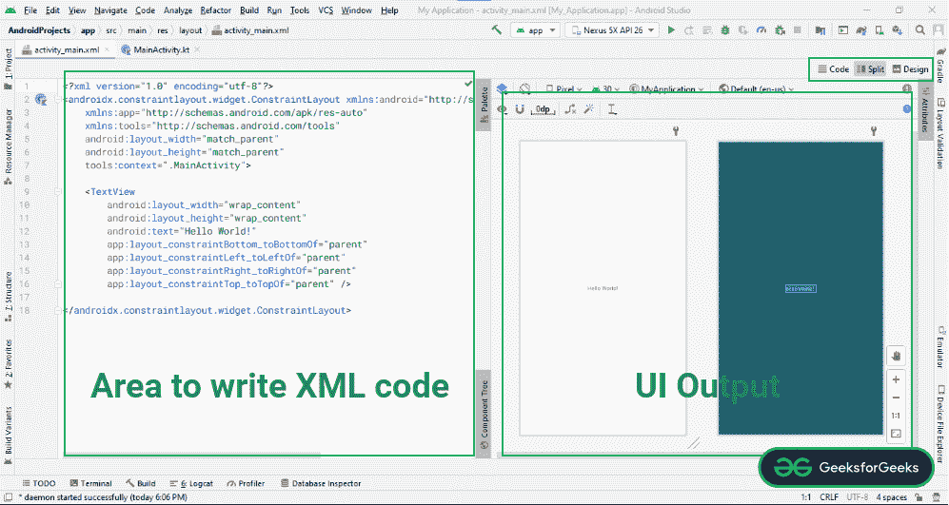949x505 pixels.
Task: Run the app with green play button
Action: click(671, 30)
